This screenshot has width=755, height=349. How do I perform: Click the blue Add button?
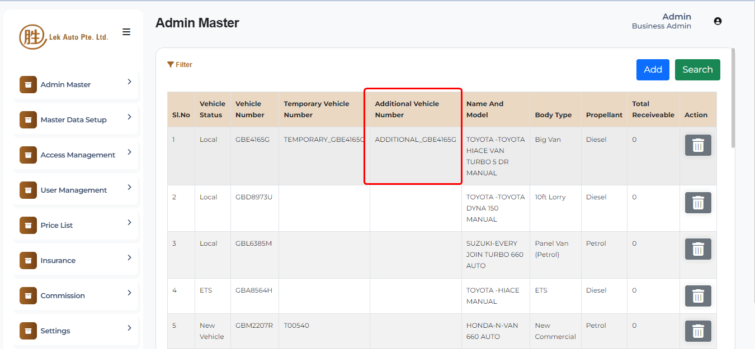pyautogui.click(x=653, y=70)
